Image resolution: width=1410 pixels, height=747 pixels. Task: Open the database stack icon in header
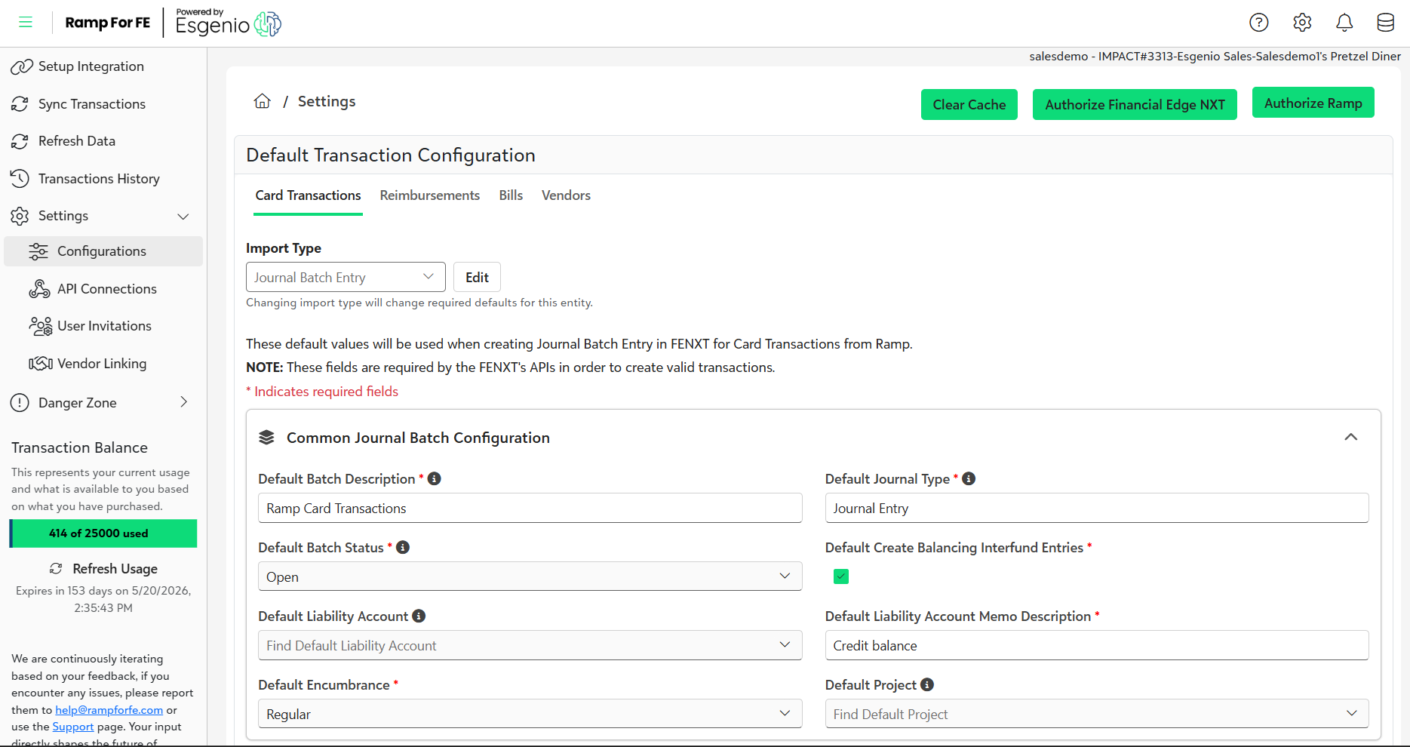1386,23
